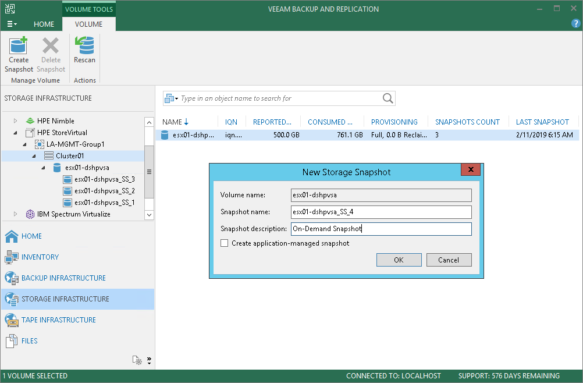Select the 500.0 GB reported cell
Screen dimensions: 583x383
(286, 135)
